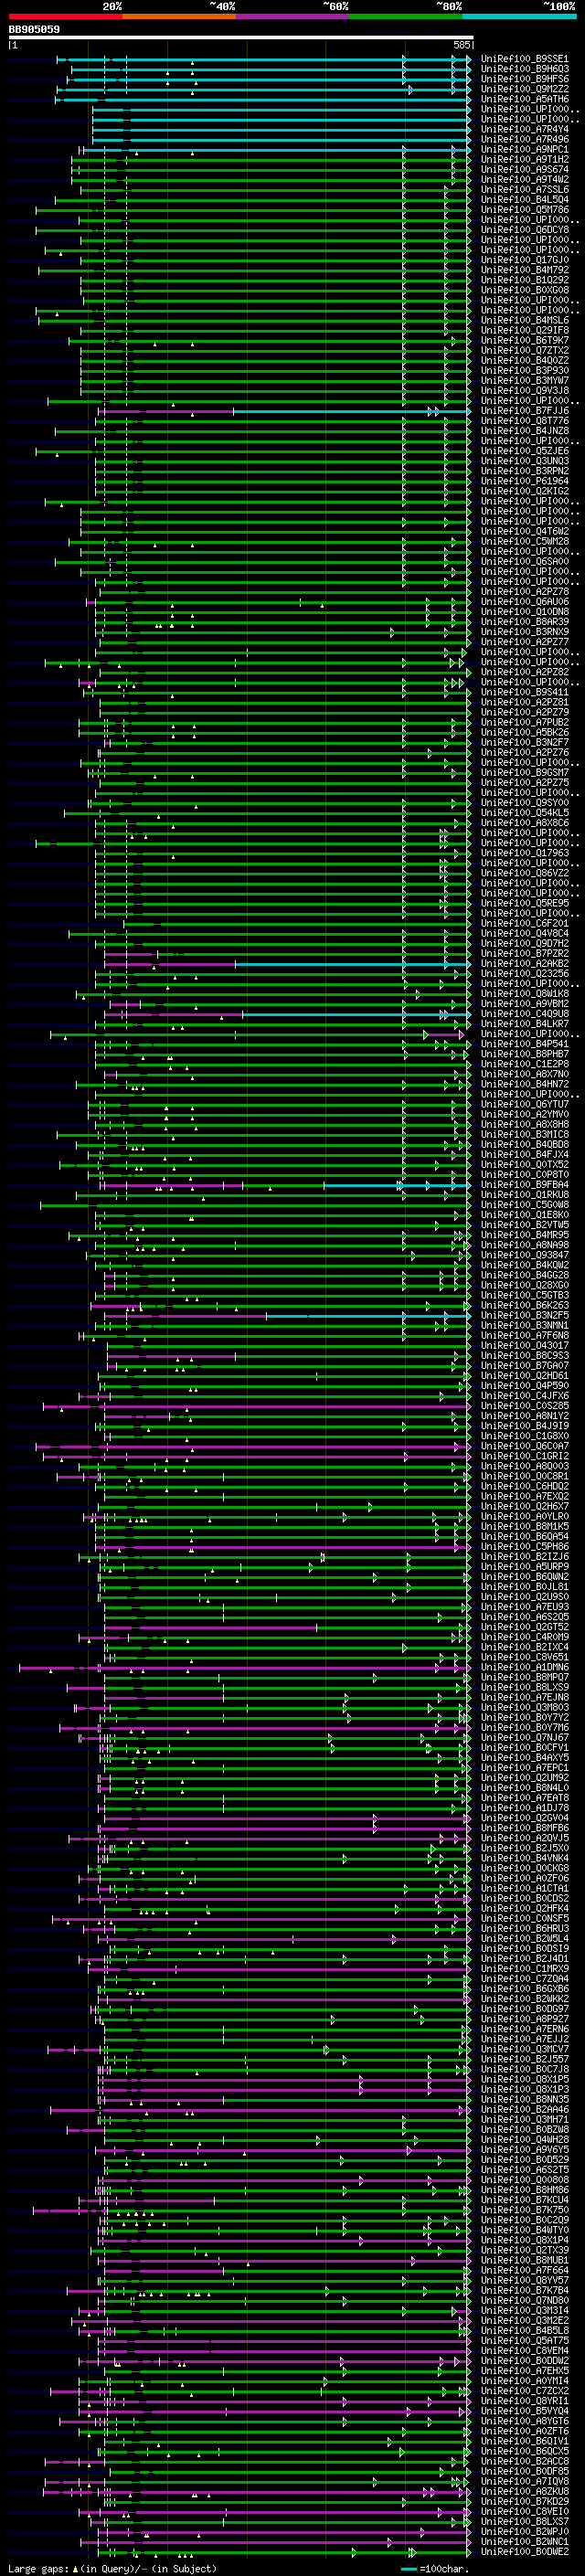Open hit UniRef100_B9SSE1
The image size is (585, 2576).
(525, 59)
